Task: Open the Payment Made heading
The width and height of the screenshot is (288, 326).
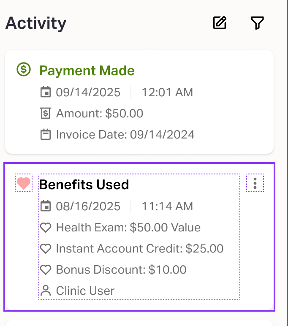Action: (87, 71)
